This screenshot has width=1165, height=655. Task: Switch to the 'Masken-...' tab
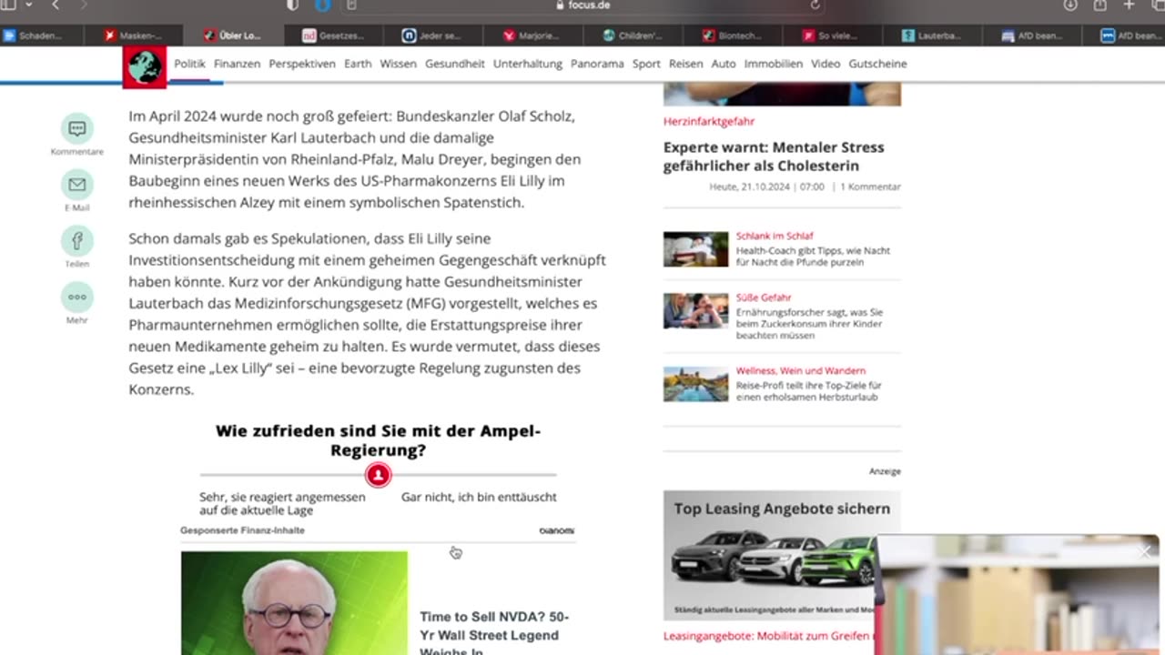[x=133, y=35]
